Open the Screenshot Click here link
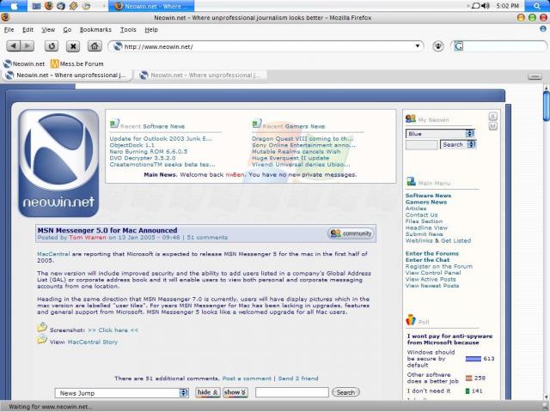Image resolution: width=550 pixels, height=412 pixels. tap(113, 330)
